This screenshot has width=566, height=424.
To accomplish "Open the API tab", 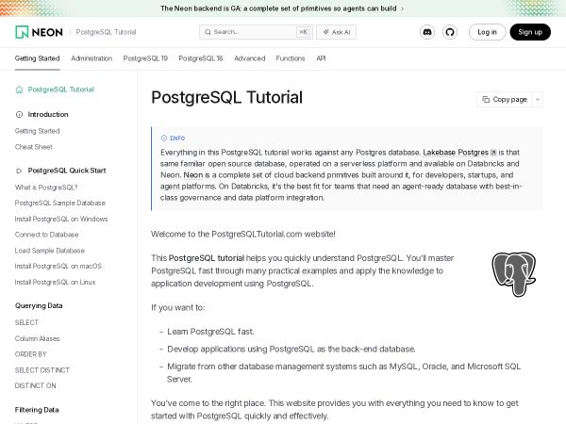I will click(x=321, y=58).
